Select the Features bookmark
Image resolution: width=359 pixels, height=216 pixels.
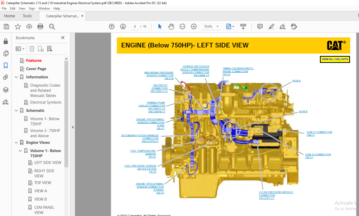point(34,60)
